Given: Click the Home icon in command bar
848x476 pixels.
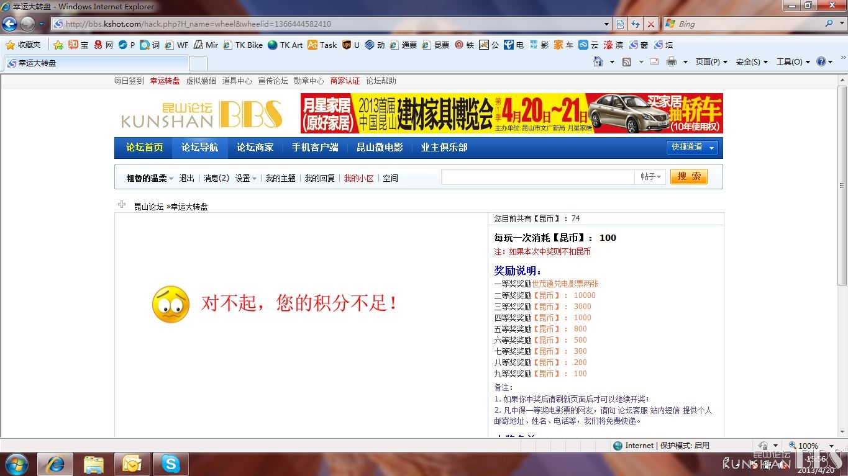Looking at the screenshot, I should [x=598, y=61].
